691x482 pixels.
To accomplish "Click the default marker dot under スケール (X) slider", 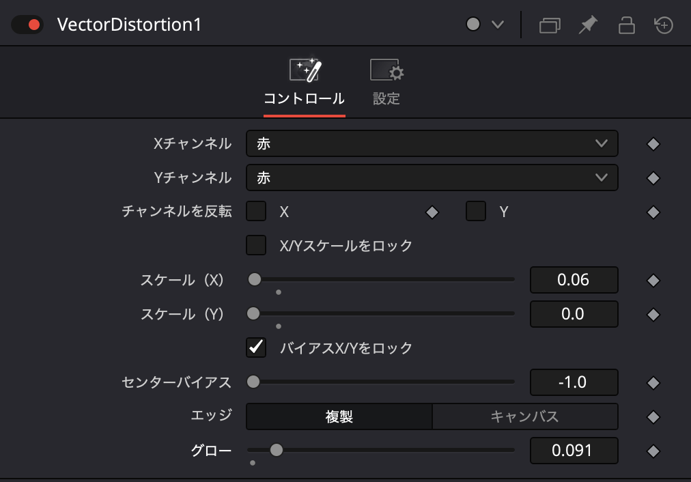I will tap(279, 292).
